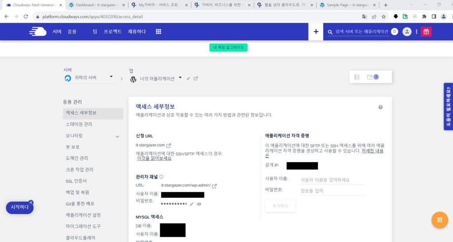Reload the page
This screenshot has height=242, width=453.
coord(26,17)
